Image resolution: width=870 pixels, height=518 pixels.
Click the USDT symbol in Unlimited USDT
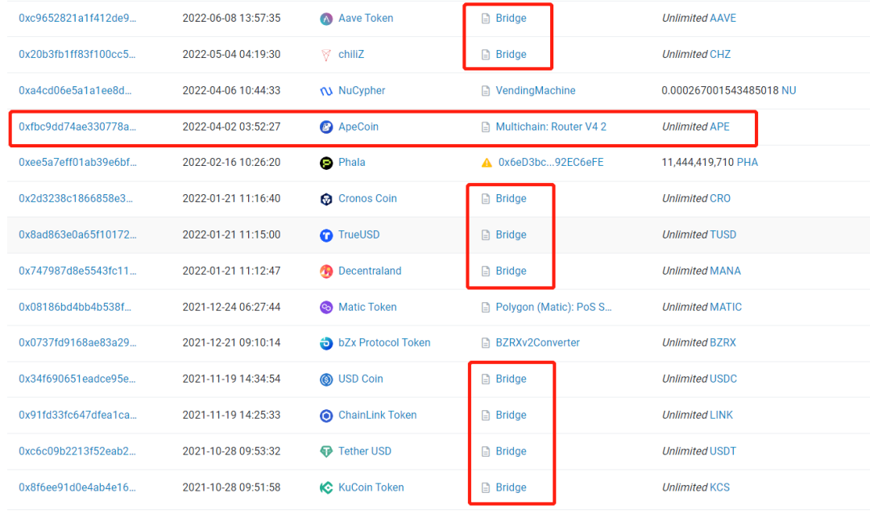(x=723, y=451)
